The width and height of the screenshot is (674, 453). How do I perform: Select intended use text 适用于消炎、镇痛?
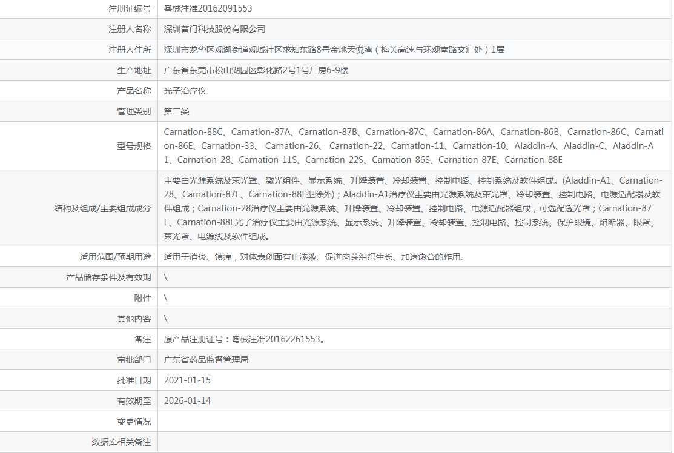[x=314, y=257]
